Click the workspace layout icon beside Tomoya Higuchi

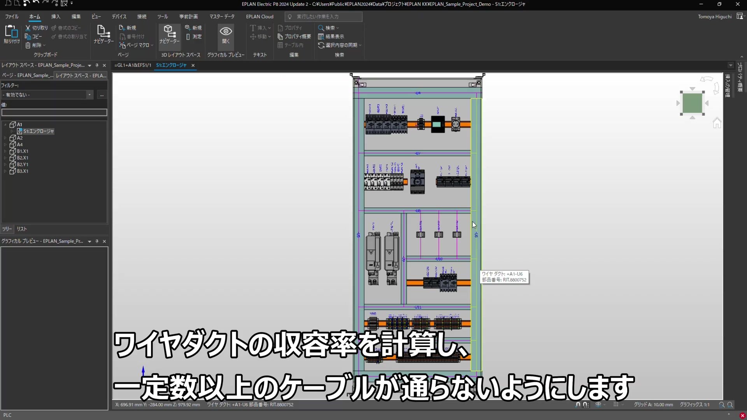(x=740, y=16)
